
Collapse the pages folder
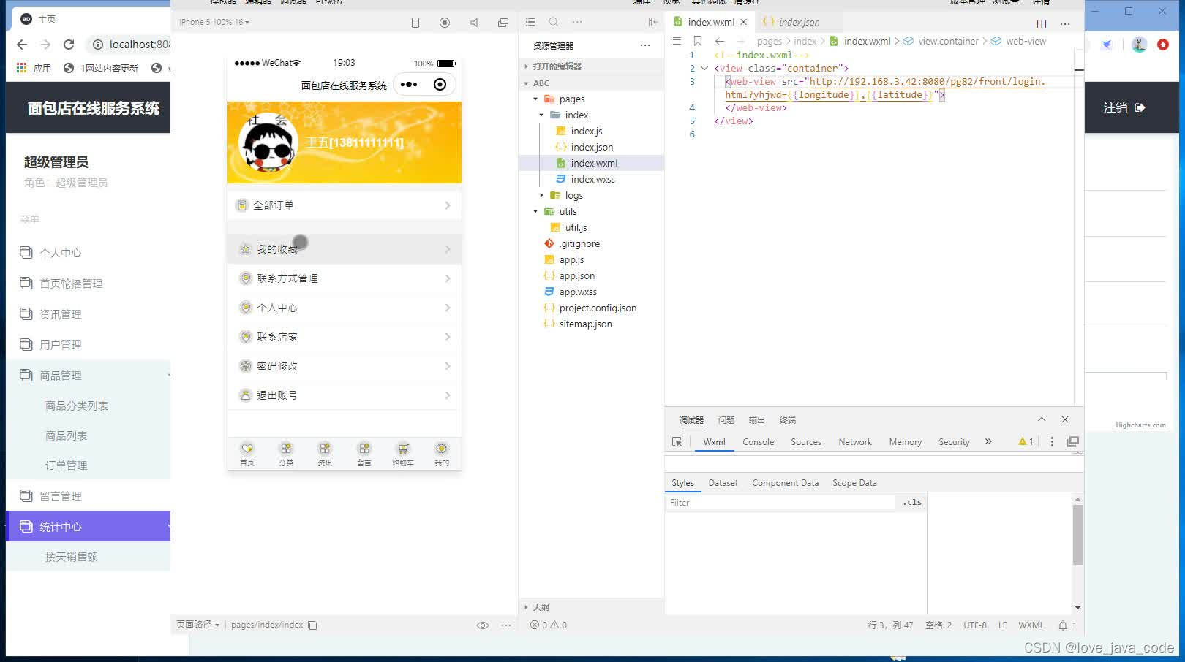[535, 99]
